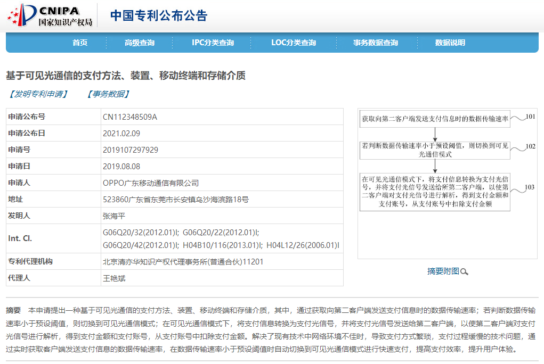544x364 pixels.
Task: Open the 【事务数据】 transaction data link
Action: tap(107, 93)
